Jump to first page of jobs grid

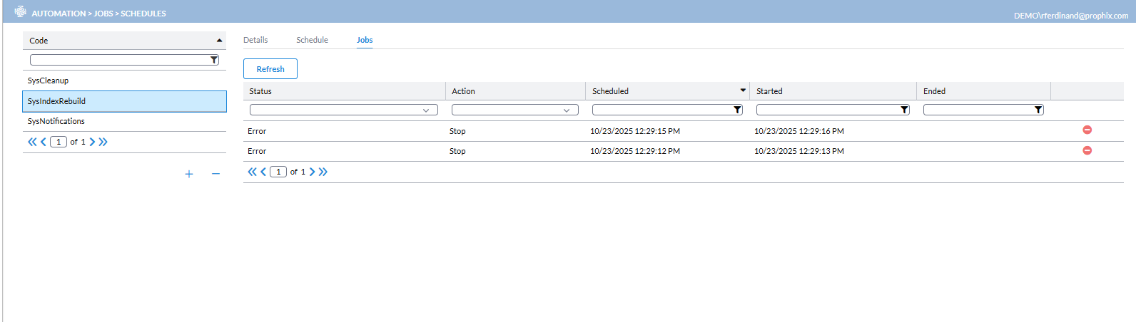point(251,172)
